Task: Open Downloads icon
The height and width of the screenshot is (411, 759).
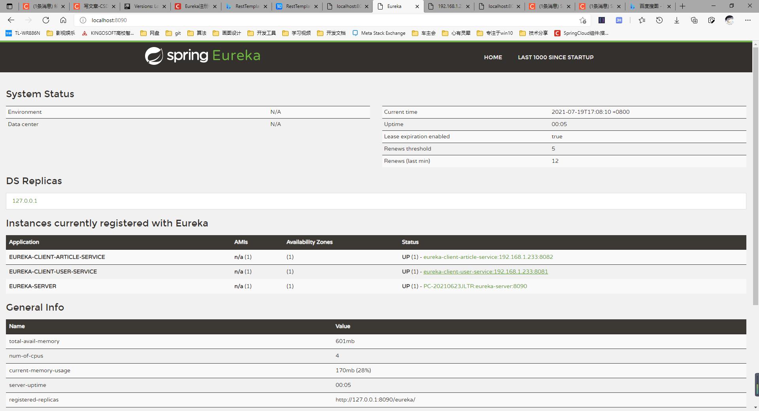Action: [677, 20]
